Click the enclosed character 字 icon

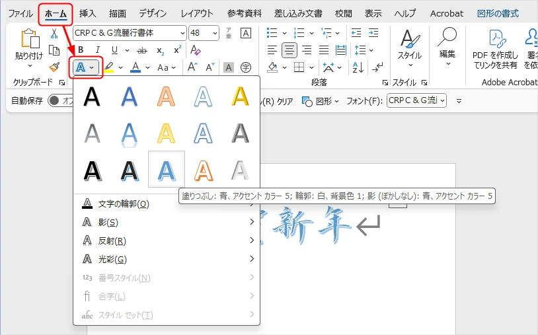[246, 67]
